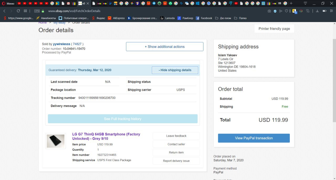336x180 pixels.
Task: Open the Побитовые операт... bookmark
Action: (x=73, y=18)
